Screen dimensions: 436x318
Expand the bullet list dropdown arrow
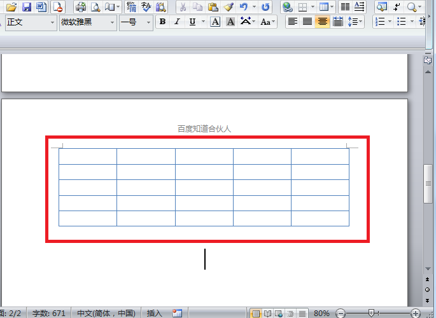(412, 22)
